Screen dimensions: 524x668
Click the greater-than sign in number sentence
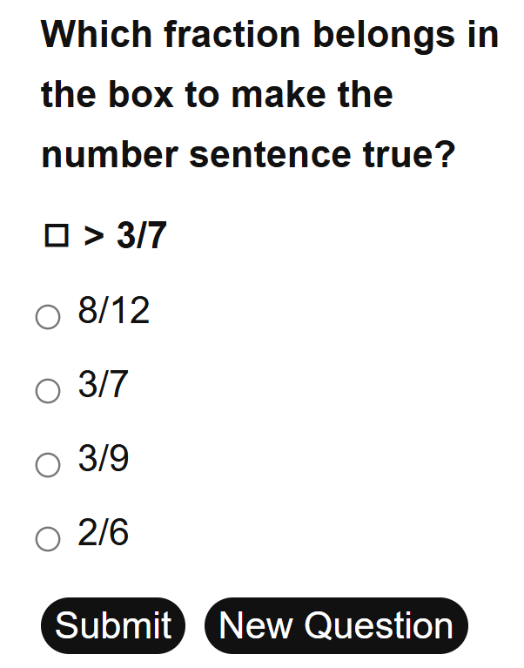pyautogui.click(x=93, y=235)
